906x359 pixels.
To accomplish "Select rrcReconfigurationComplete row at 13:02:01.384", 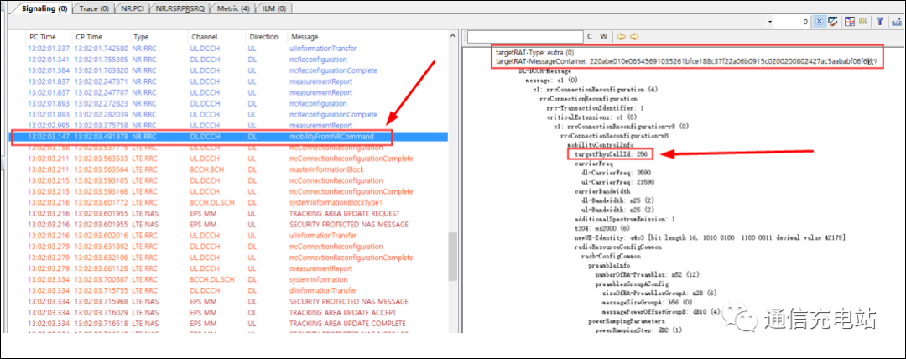I will click(230, 70).
